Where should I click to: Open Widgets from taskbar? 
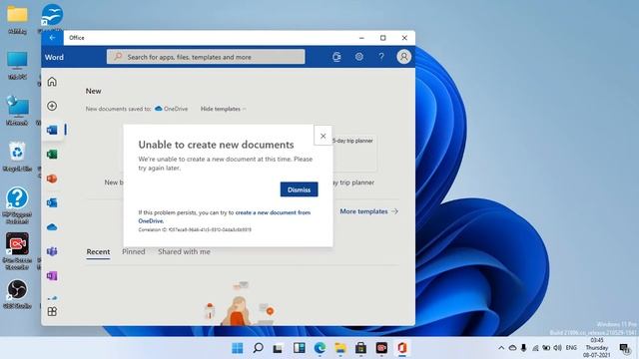click(300, 348)
